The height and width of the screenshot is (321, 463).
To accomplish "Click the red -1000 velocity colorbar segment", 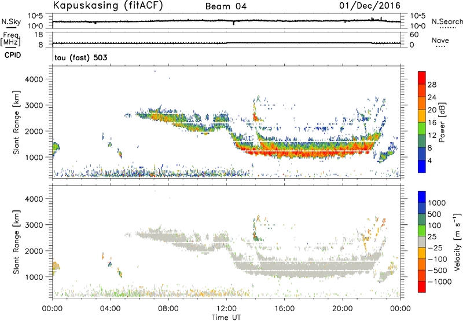I will coord(422,287).
